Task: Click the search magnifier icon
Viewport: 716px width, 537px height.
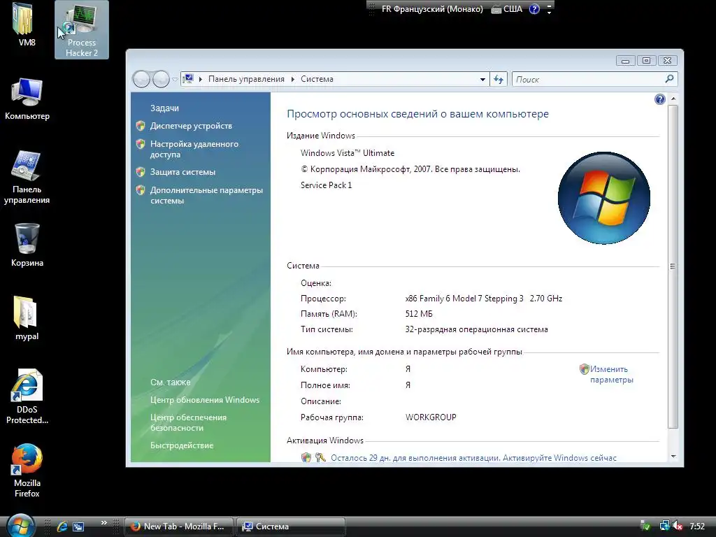Action: click(x=669, y=79)
